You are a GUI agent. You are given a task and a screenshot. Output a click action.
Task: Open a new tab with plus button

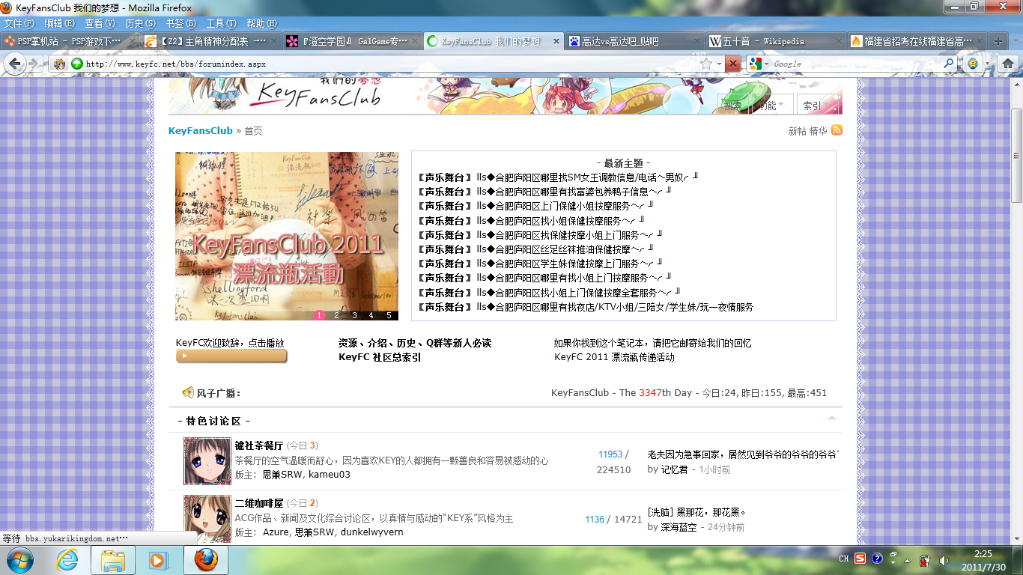(x=997, y=42)
